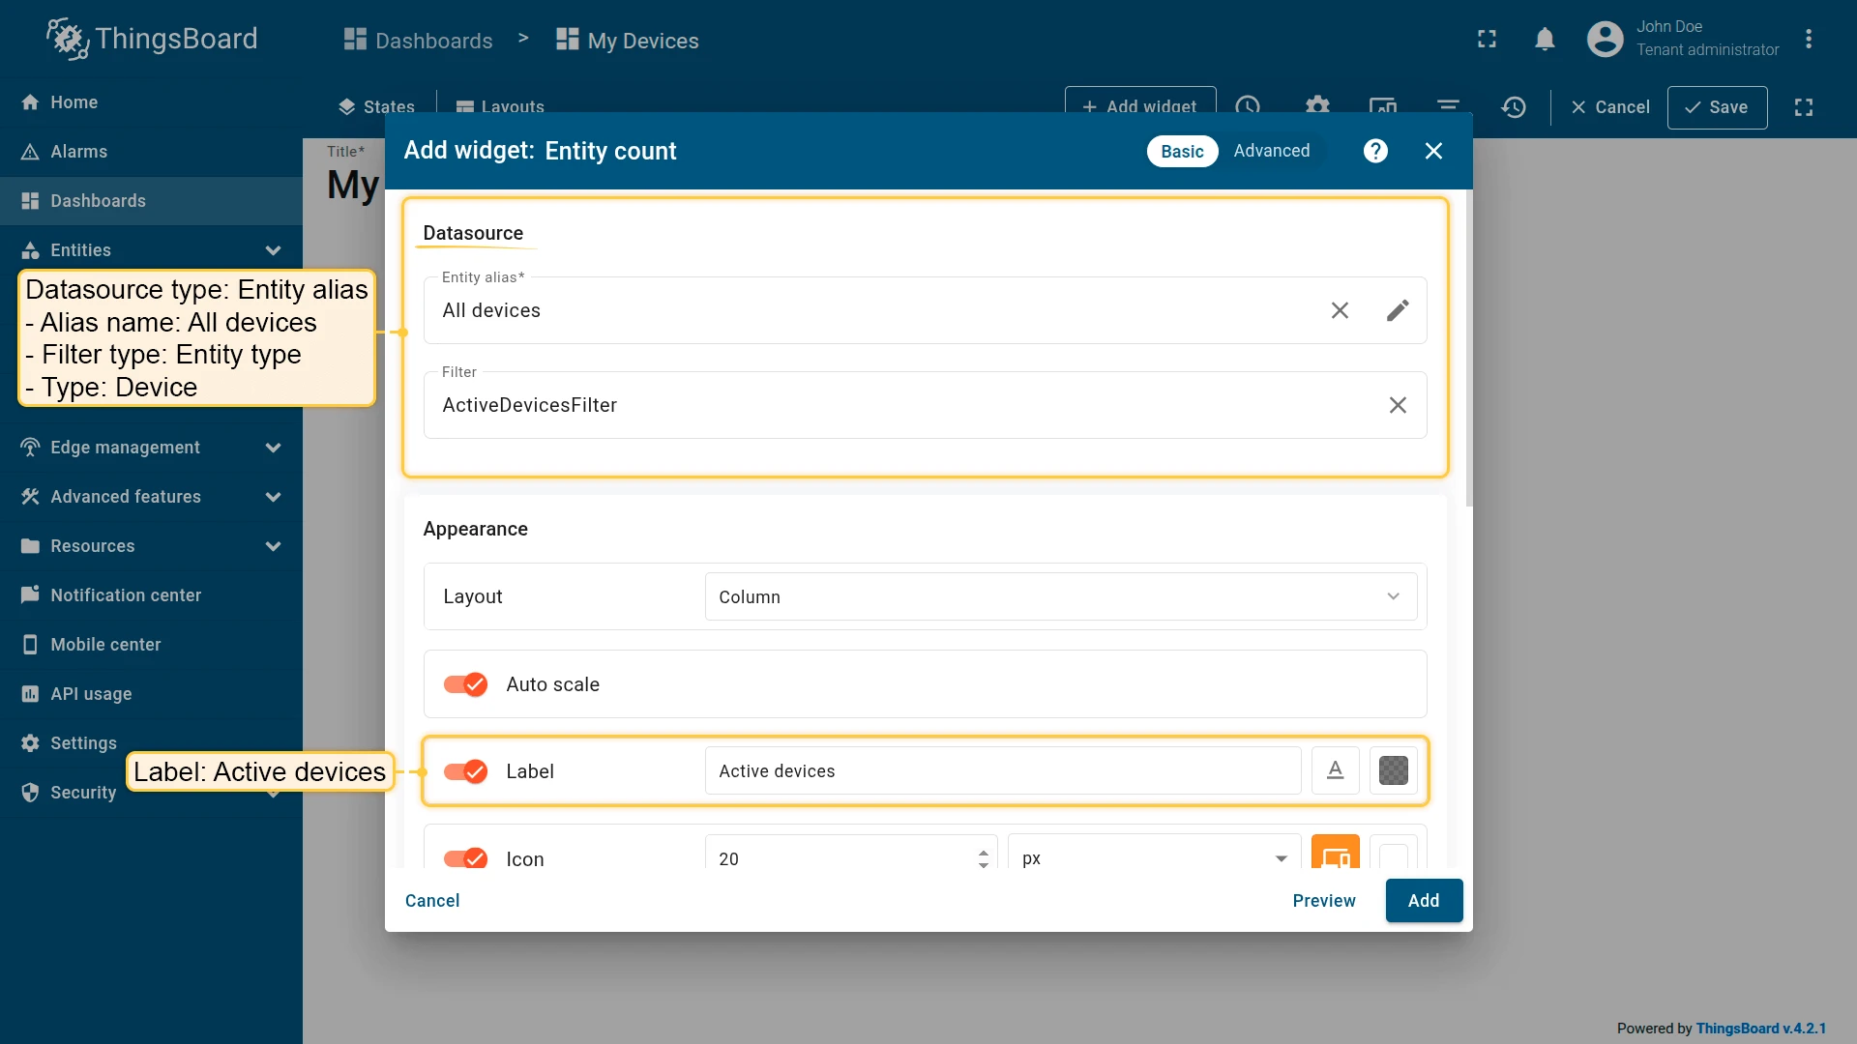
Task: Open Mobile center in the sidebar
Action: tap(151, 645)
